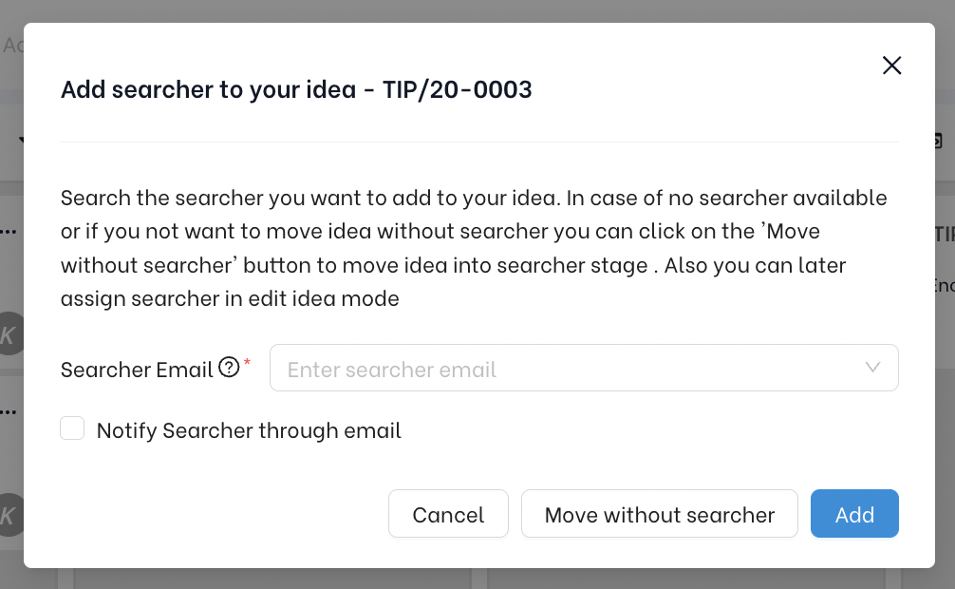955x589 pixels.
Task: Click the red required asterisk
Action: tap(247, 362)
